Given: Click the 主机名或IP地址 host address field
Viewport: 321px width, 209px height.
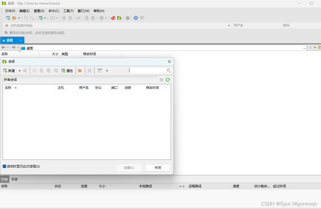Looking at the screenshot, I should coord(118,26).
